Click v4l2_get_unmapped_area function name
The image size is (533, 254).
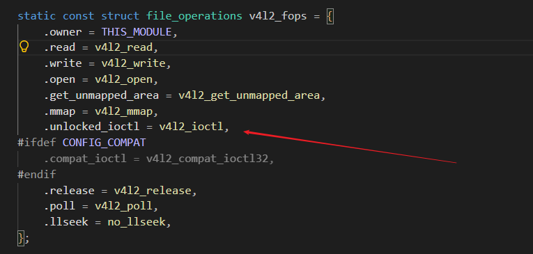point(249,95)
